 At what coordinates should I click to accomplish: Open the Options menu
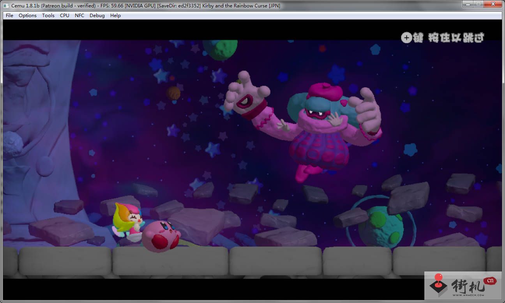click(28, 16)
